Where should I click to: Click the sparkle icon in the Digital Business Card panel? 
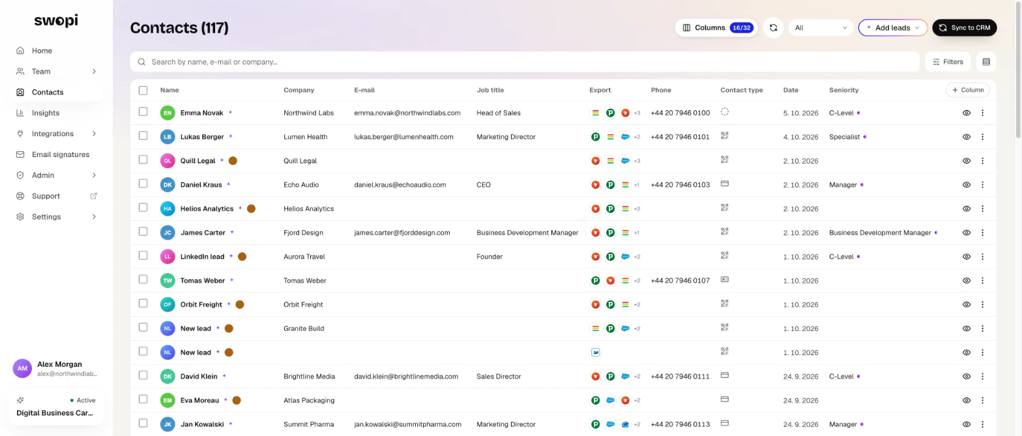tap(21, 400)
